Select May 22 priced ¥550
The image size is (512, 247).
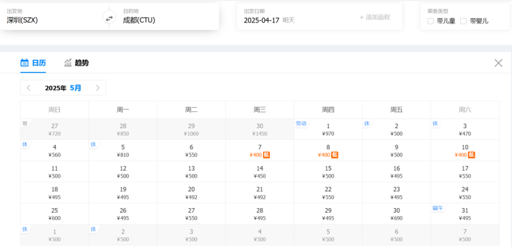click(328, 193)
